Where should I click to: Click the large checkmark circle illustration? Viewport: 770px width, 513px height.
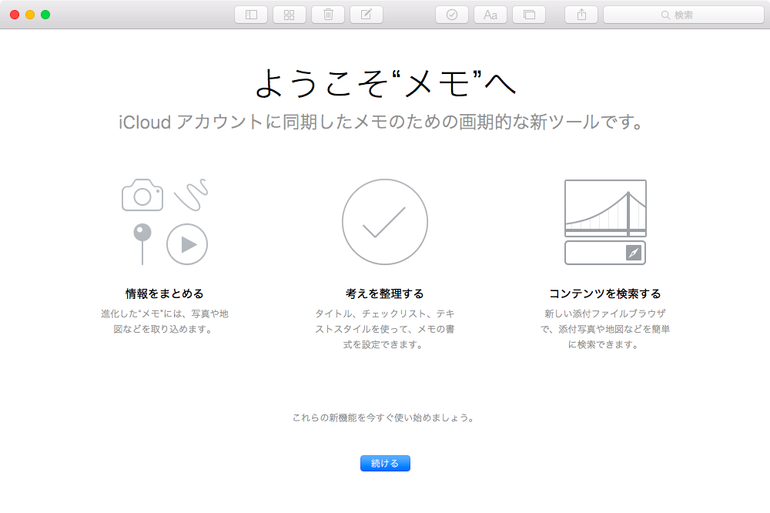tap(385, 222)
